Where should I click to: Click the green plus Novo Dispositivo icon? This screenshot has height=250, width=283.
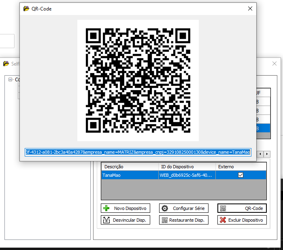[106, 208]
